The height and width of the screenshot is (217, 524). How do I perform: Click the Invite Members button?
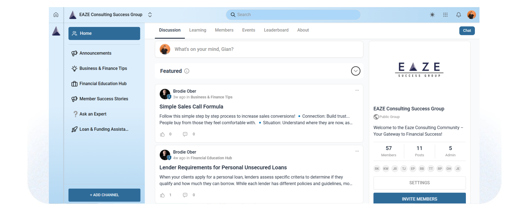pyautogui.click(x=419, y=199)
